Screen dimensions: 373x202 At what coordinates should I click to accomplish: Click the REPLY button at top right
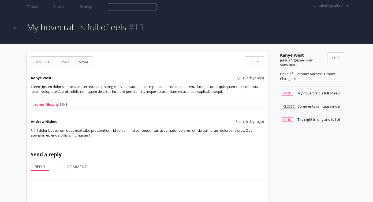click(254, 62)
